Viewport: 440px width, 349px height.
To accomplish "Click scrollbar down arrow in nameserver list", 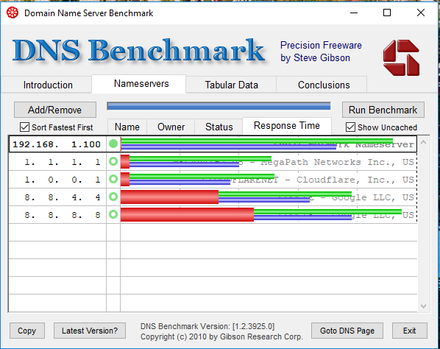I will coord(423,306).
